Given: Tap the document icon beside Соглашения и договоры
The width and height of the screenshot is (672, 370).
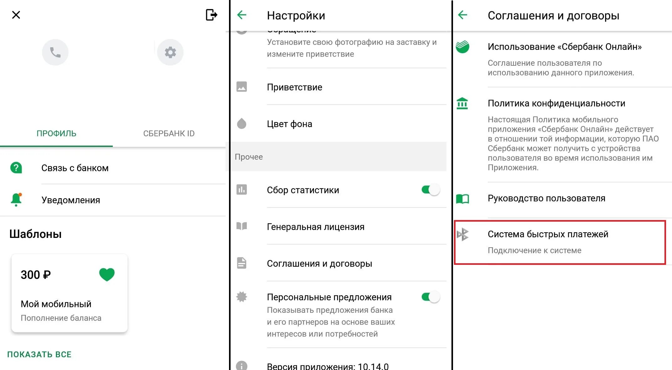Looking at the screenshot, I should click(242, 263).
